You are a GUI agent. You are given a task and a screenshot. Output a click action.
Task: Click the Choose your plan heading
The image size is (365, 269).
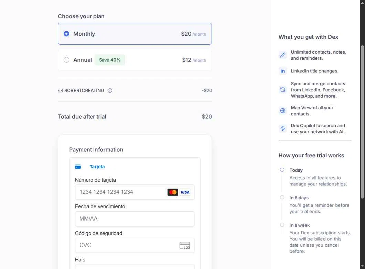(81, 16)
